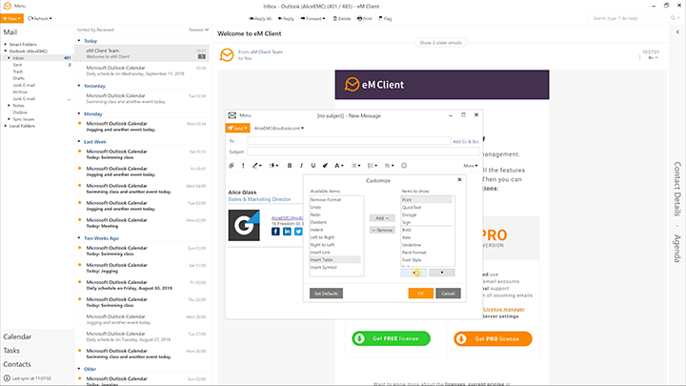Click the Remove button in Customize dialog

(382, 230)
